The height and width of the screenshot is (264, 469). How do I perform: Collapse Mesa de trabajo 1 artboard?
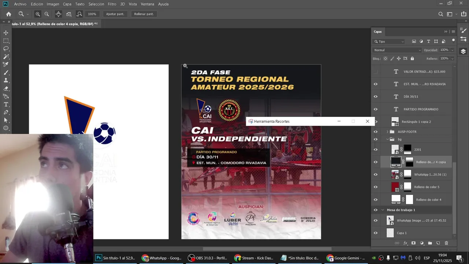(x=383, y=210)
